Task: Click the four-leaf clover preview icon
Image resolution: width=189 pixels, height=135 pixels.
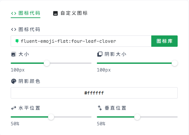Action: [17, 41]
